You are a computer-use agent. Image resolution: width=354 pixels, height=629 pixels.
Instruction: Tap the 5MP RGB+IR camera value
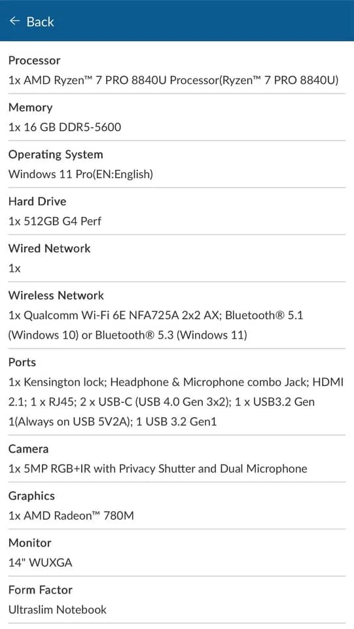(x=158, y=468)
